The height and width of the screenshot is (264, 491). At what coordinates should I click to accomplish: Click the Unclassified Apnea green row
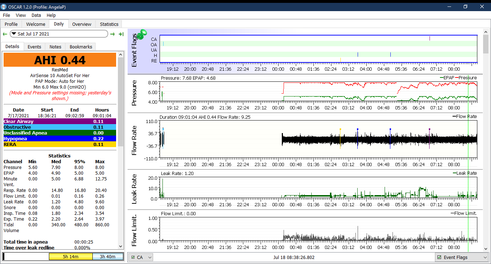(x=60, y=133)
